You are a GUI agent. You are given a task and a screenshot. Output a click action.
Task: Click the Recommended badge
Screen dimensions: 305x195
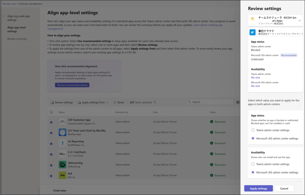coord(289,55)
